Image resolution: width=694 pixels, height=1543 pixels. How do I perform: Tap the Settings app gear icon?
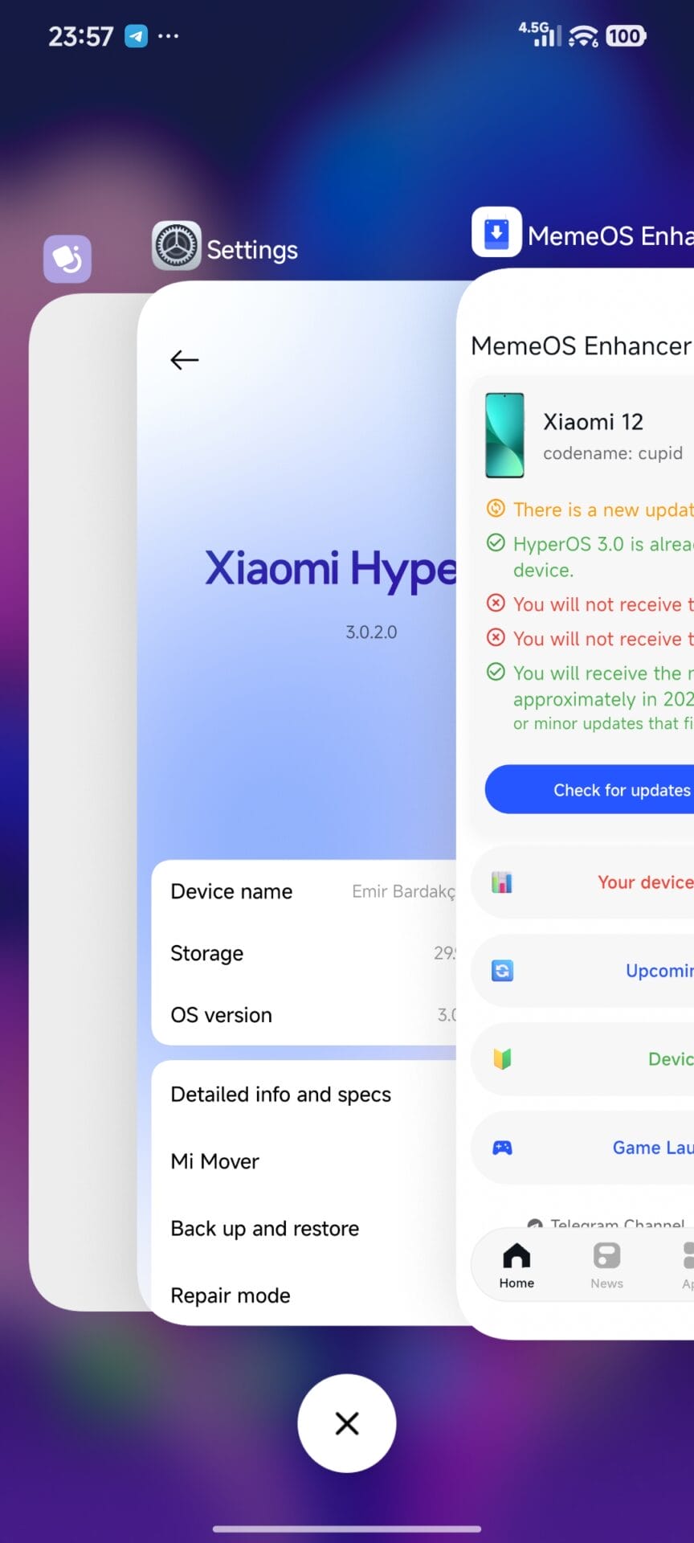[177, 246]
